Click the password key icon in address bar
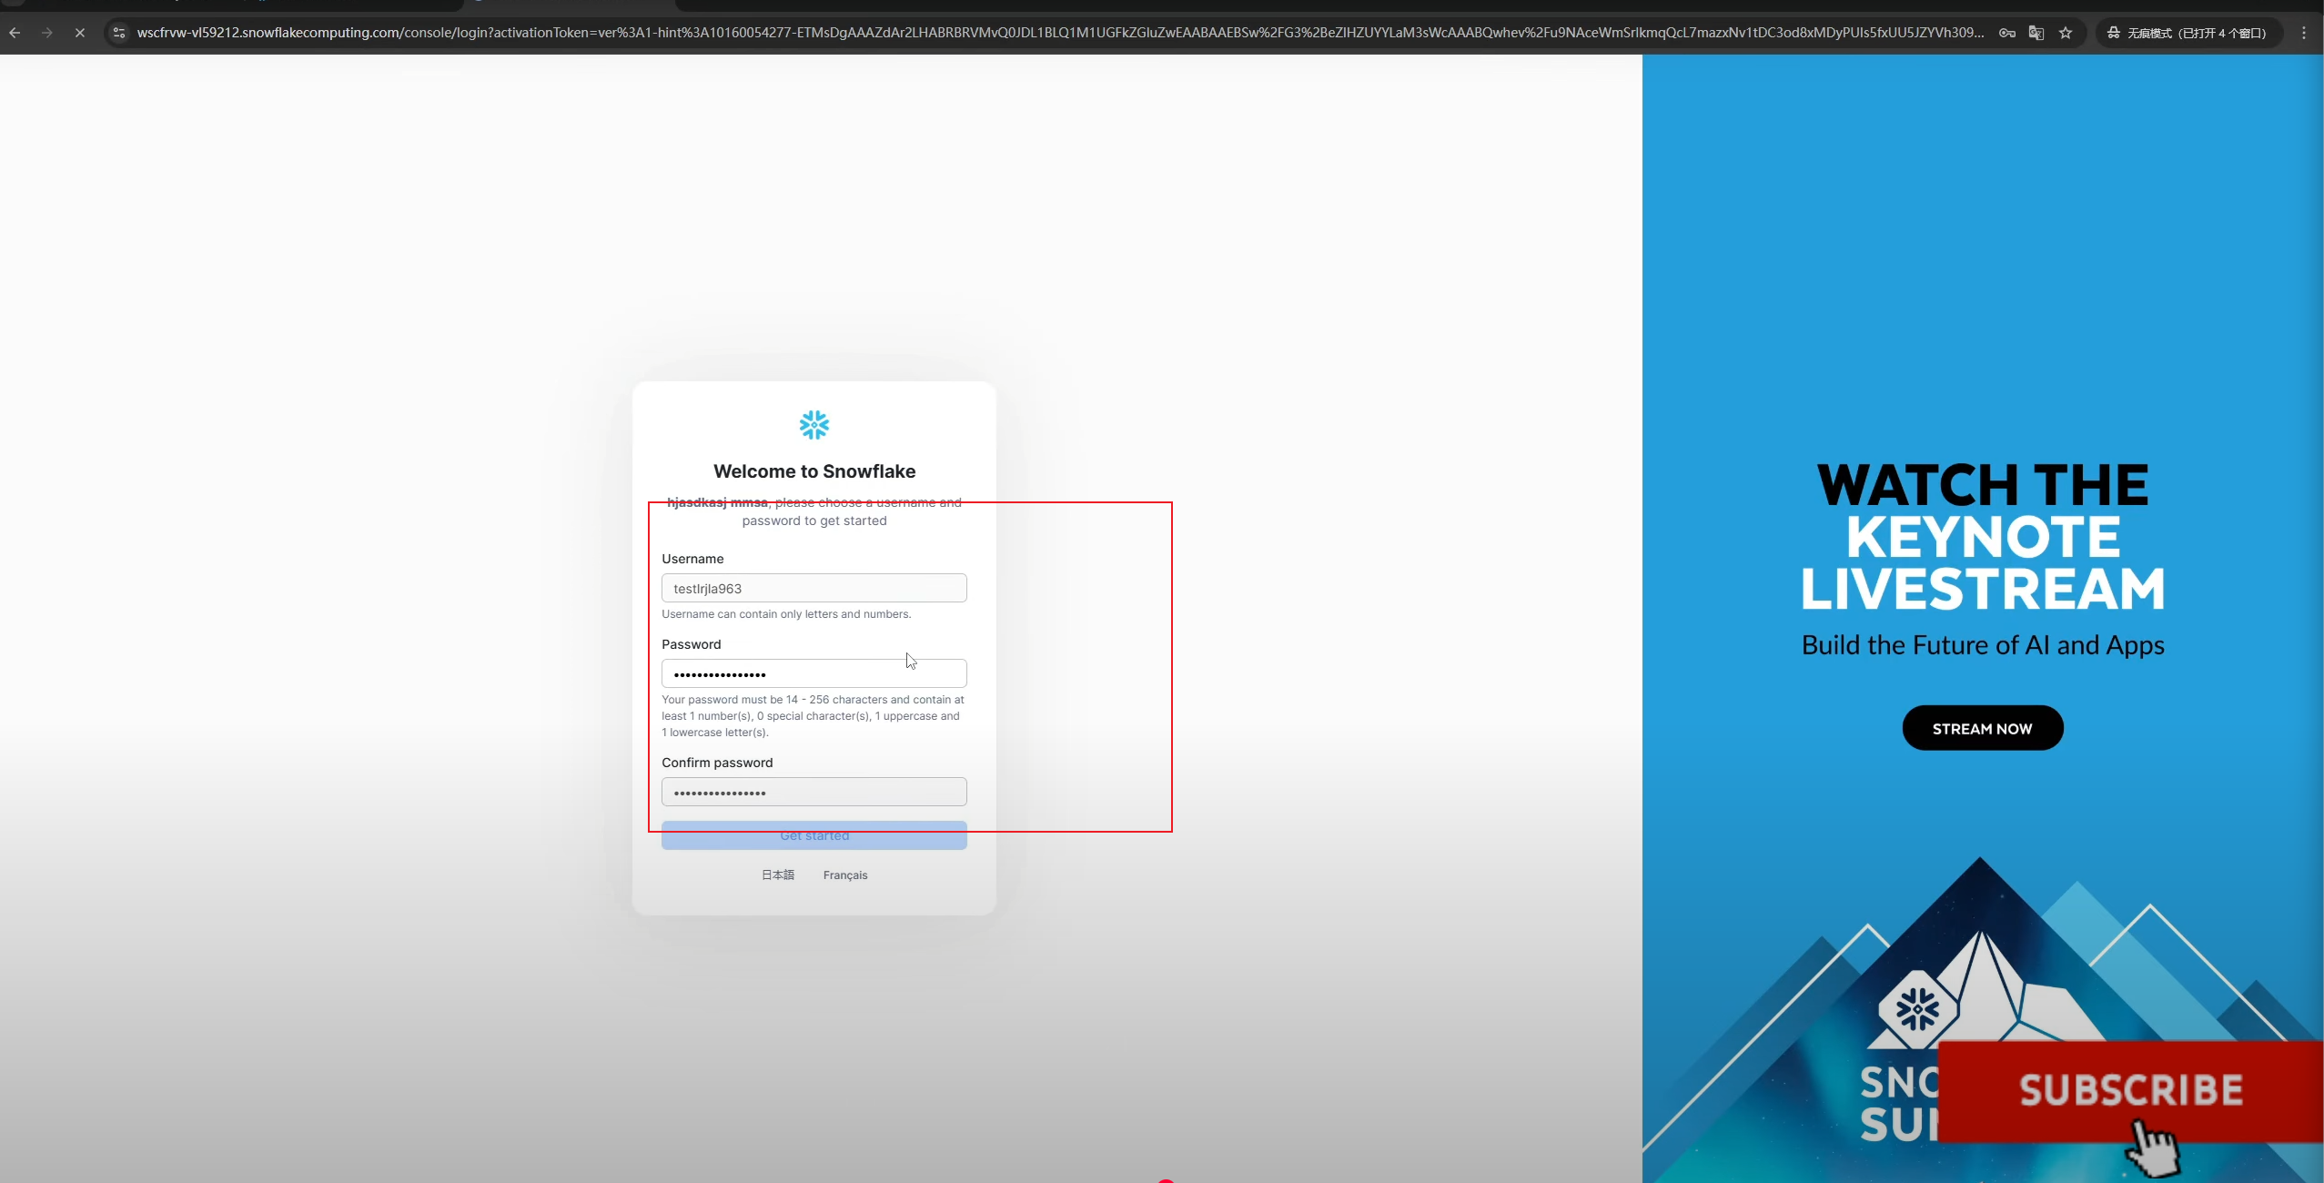The height and width of the screenshot is (1183, 2324). tap(2006, 33)
